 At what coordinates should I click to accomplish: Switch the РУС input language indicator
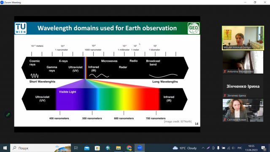point(240,148)
